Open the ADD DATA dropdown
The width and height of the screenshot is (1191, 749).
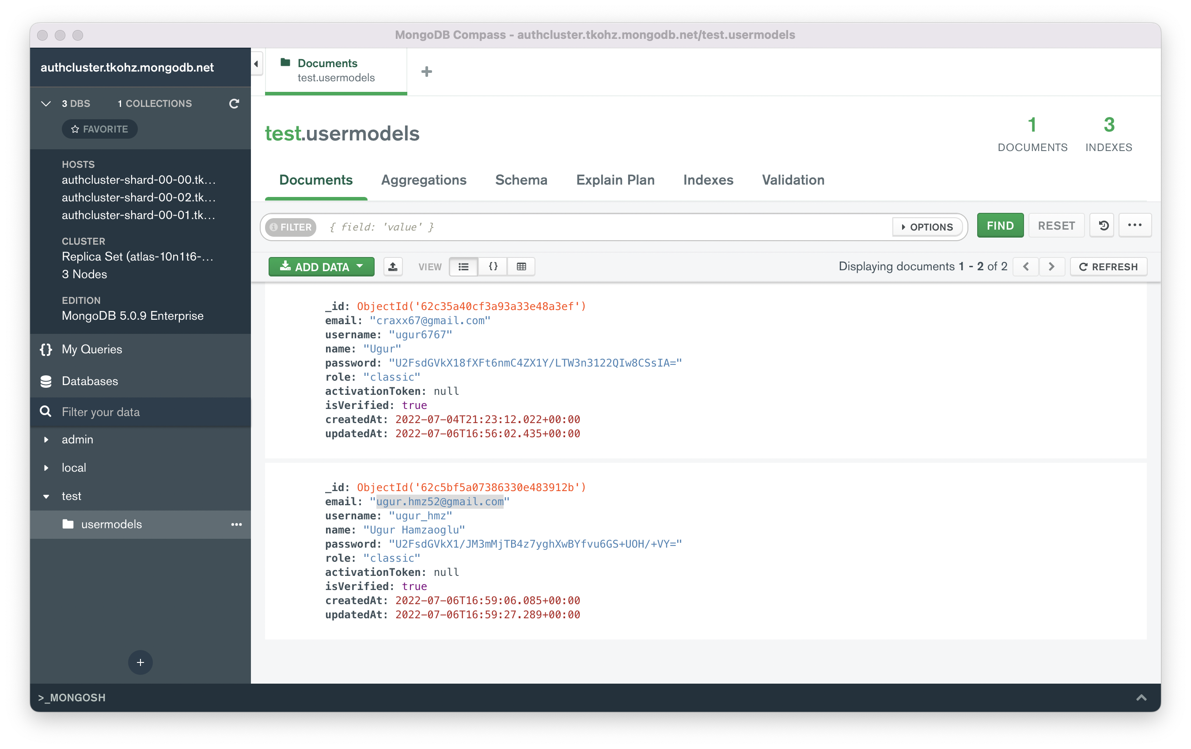click(321, 266)
